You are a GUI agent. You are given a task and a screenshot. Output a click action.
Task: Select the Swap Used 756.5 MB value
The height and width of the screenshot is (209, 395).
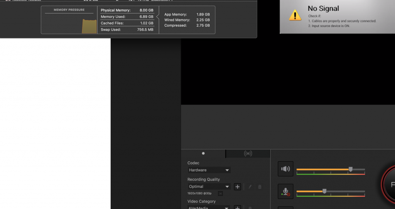pyautogui.click(x=145, y=30)
